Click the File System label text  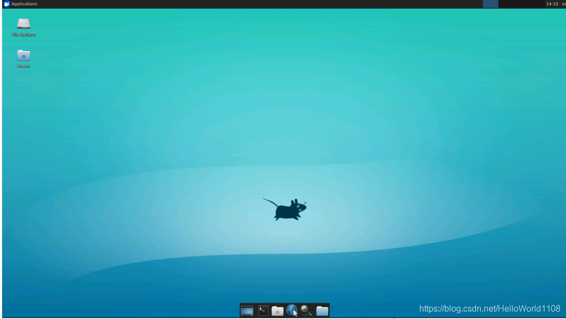(23, 34)
